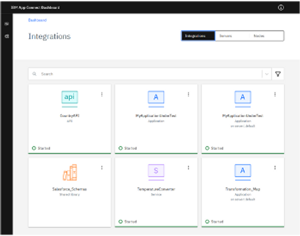Open overflow menu of MyApplicationUnderTest without server line

[189, 94]
